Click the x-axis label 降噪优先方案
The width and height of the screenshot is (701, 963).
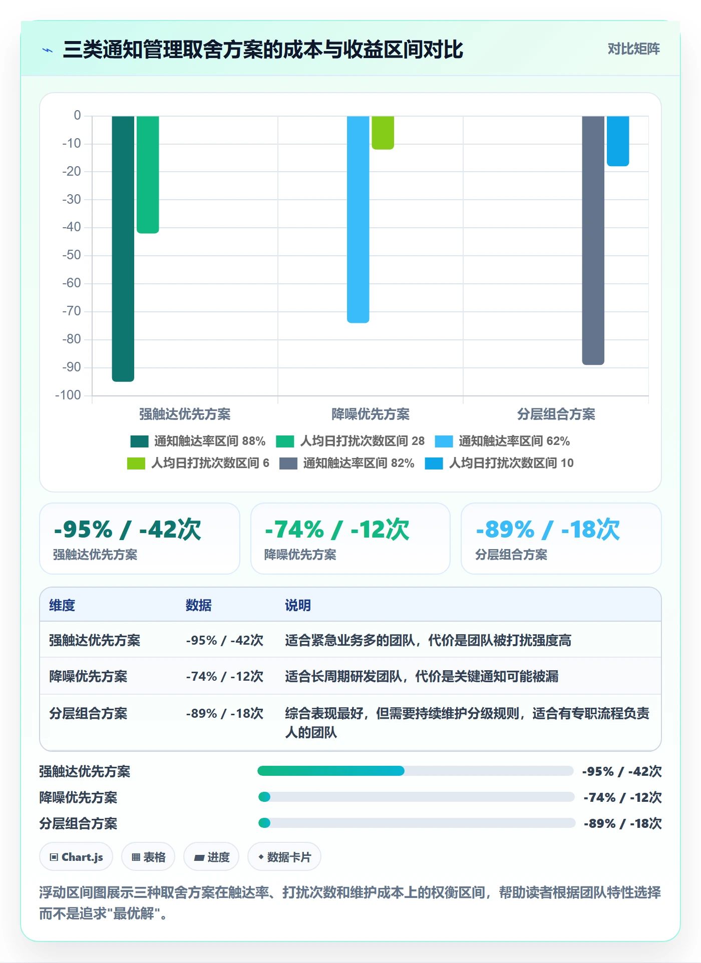coord(371,414)
